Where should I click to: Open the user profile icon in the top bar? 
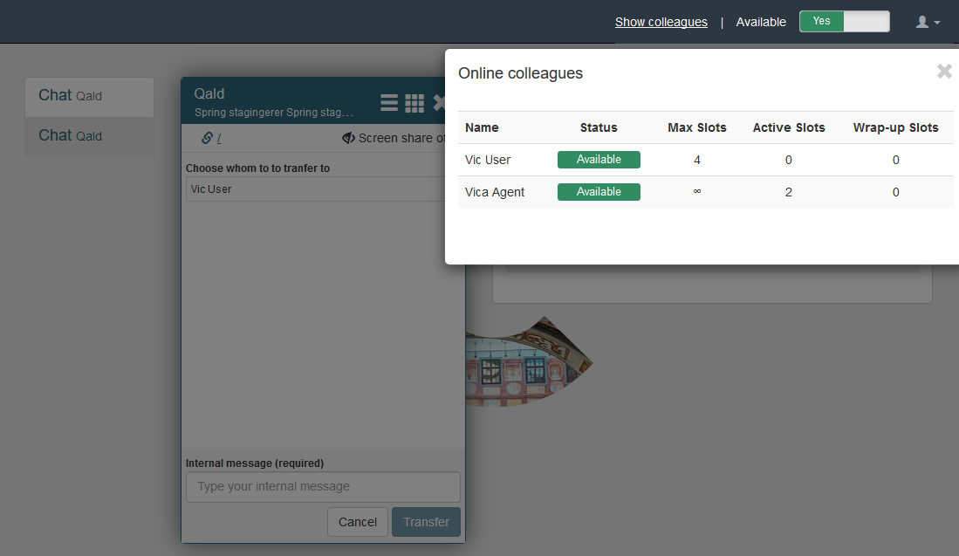[x=921, y=21]
